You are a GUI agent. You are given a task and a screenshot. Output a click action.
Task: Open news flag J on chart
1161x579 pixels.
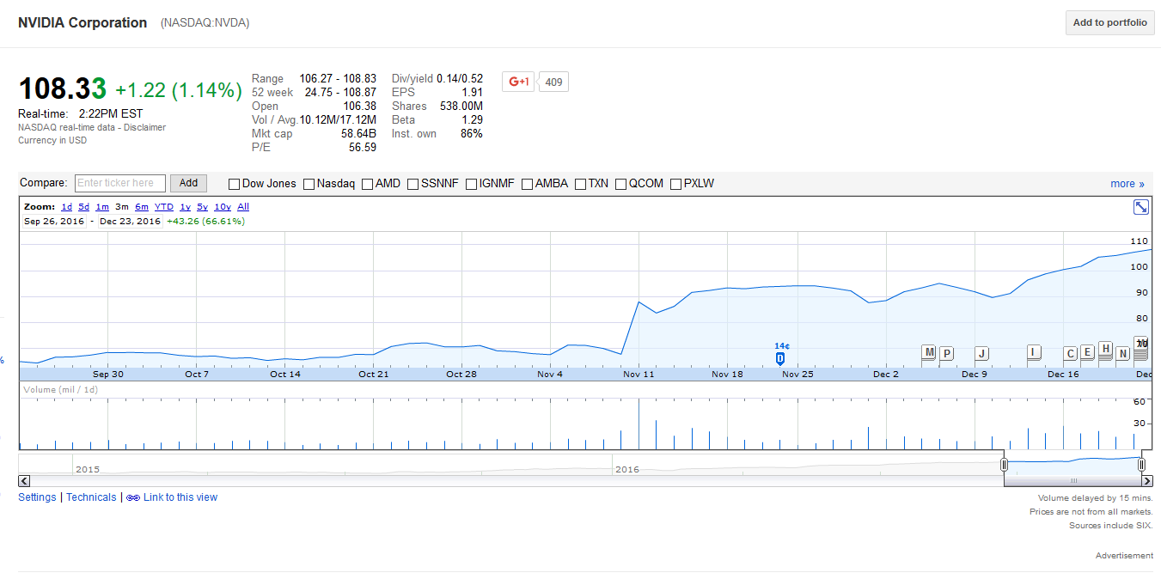point(981,353)
